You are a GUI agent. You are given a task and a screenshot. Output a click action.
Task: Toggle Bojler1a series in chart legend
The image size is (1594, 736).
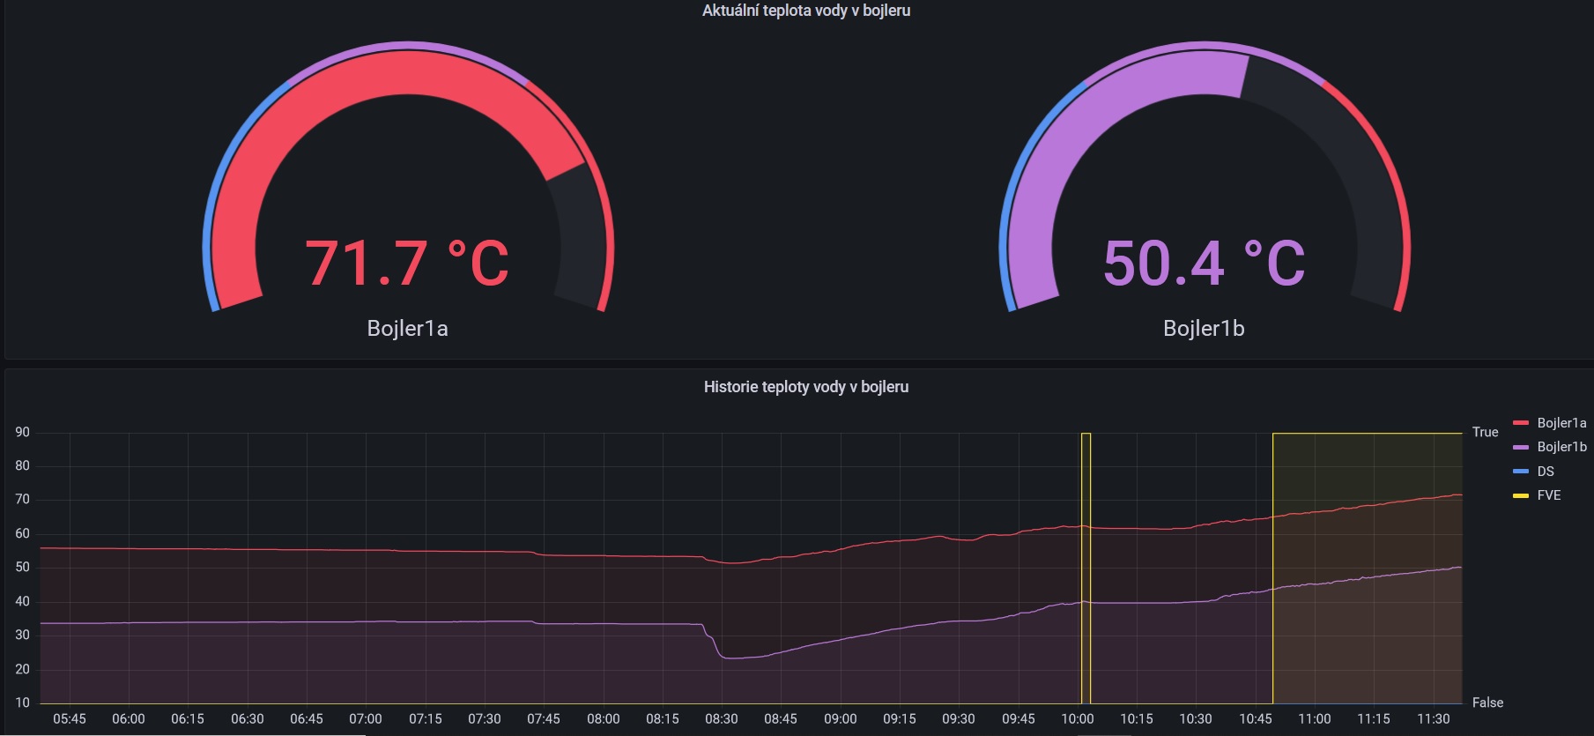point(1561,423)
